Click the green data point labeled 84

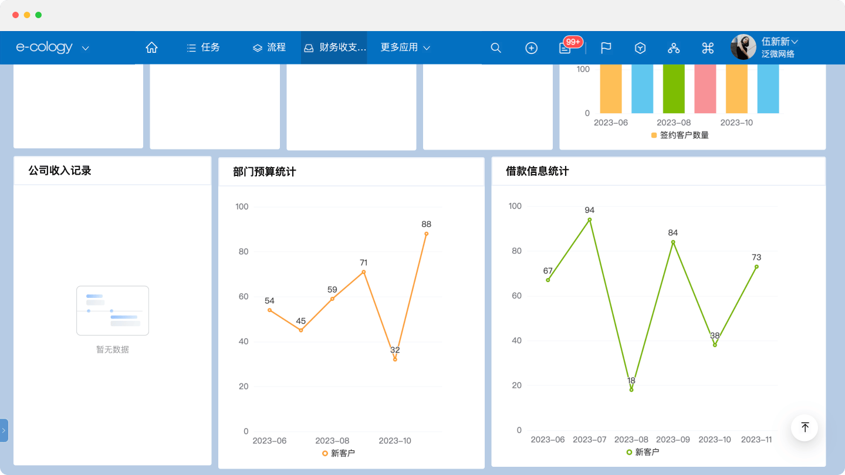tap(673, 242)
